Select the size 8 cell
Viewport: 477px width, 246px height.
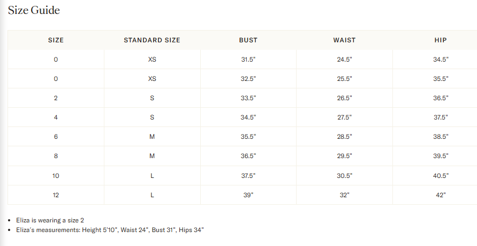coord(56,156)
